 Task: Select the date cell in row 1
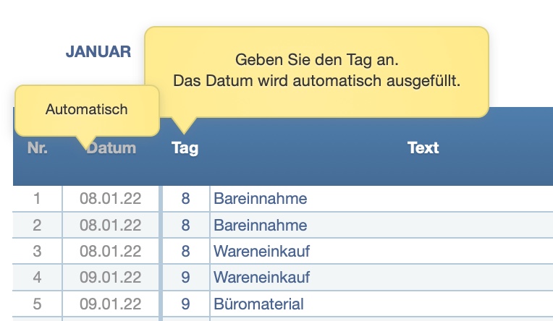coord(110,199)
